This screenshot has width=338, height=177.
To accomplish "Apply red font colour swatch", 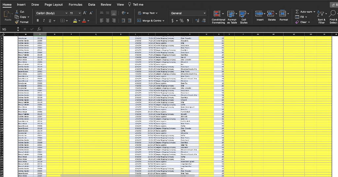I will pos(84,21).
